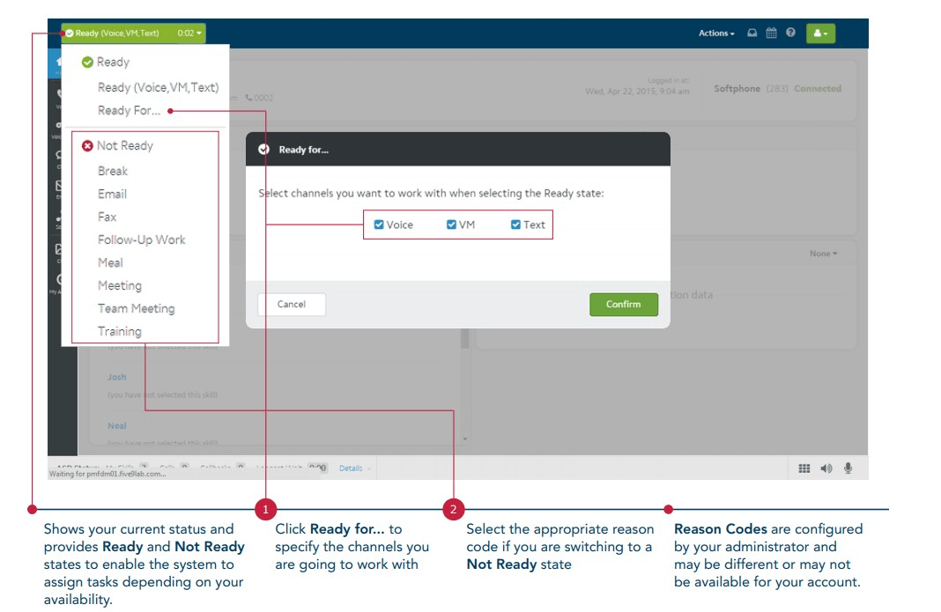This screenshot has height=612, width=941.
Task: Click the home icon in left sidebar
Action: [x=55, y=63]
